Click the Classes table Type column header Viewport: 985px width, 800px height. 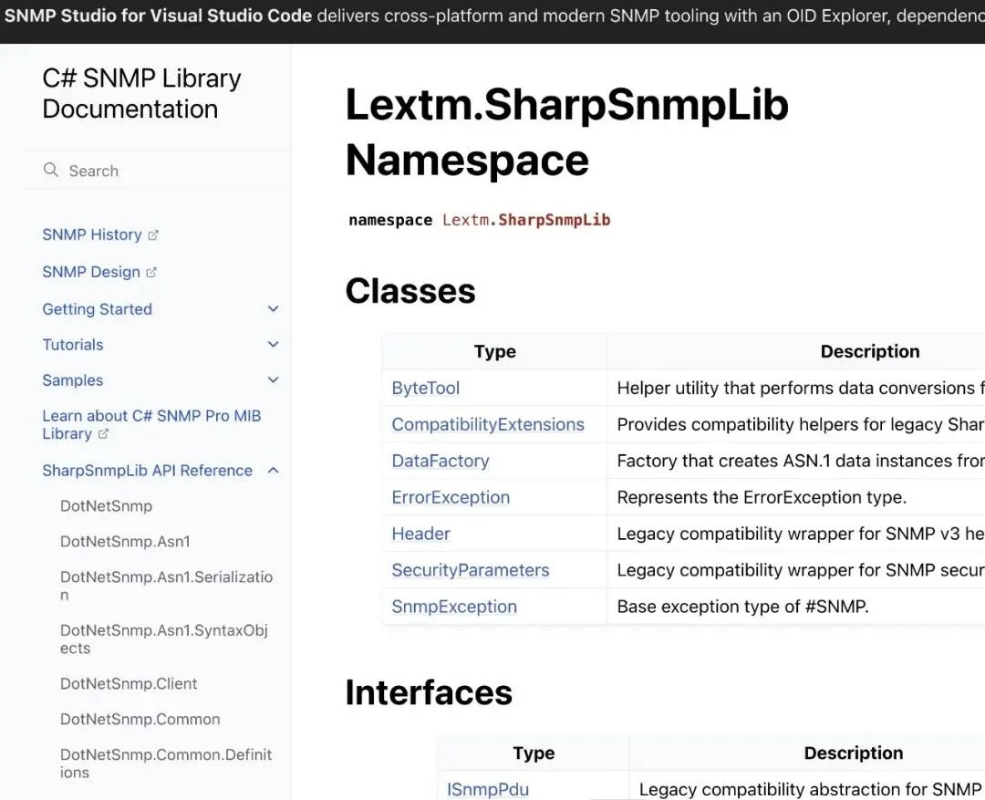495,351
